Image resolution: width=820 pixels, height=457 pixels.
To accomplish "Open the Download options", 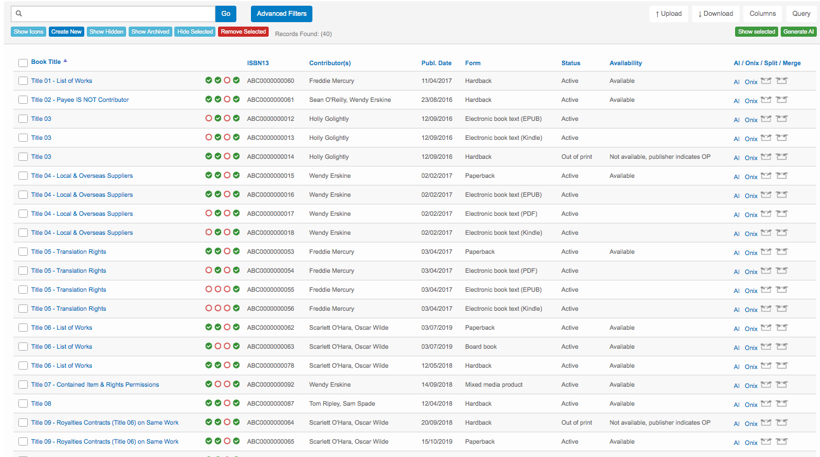I will point(715,13).
